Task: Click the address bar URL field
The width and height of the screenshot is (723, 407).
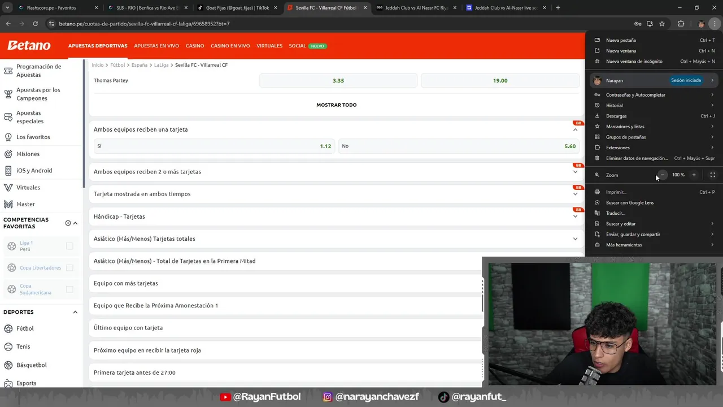Action: tap(339, 24)
